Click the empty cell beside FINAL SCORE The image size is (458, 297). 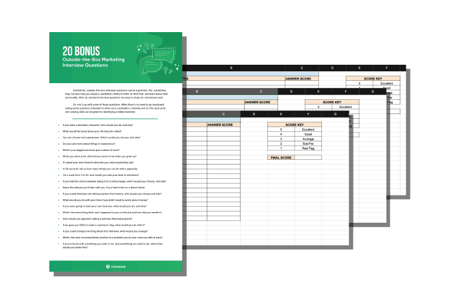308,157
